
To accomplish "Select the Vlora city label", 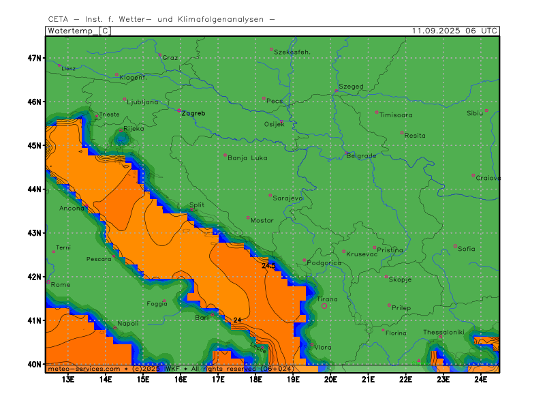I will (322, 348).
